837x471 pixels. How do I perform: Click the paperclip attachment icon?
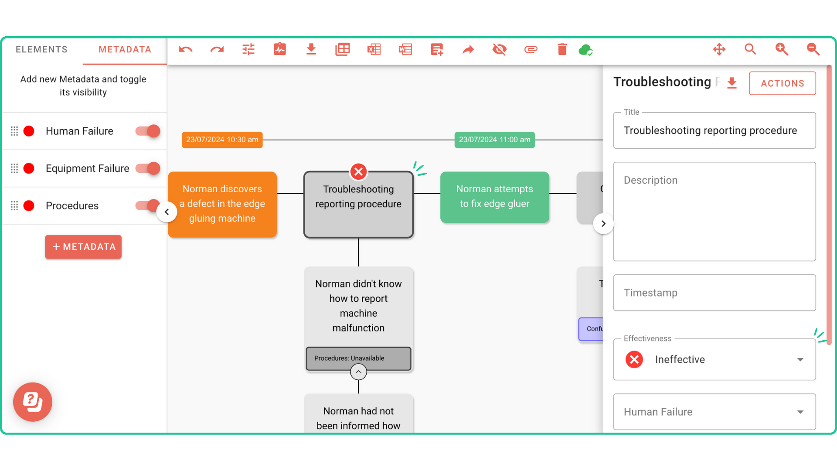tap(531, 50)
